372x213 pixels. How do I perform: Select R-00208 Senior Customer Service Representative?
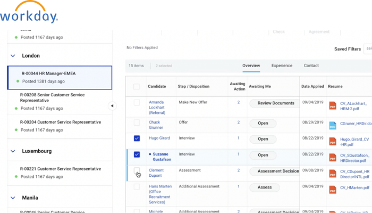point(60,102)
